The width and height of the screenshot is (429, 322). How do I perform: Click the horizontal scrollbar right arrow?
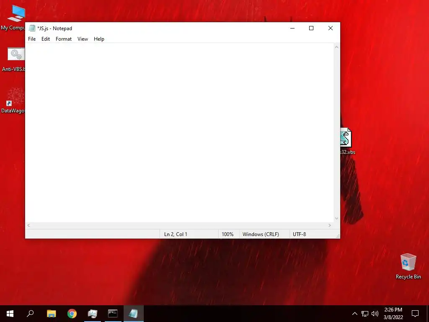tap(330, 225)
